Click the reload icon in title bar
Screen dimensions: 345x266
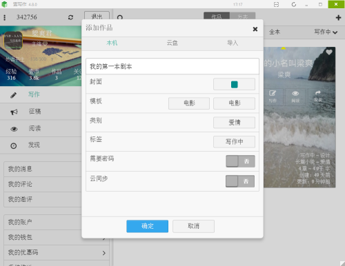click(294, 4)
